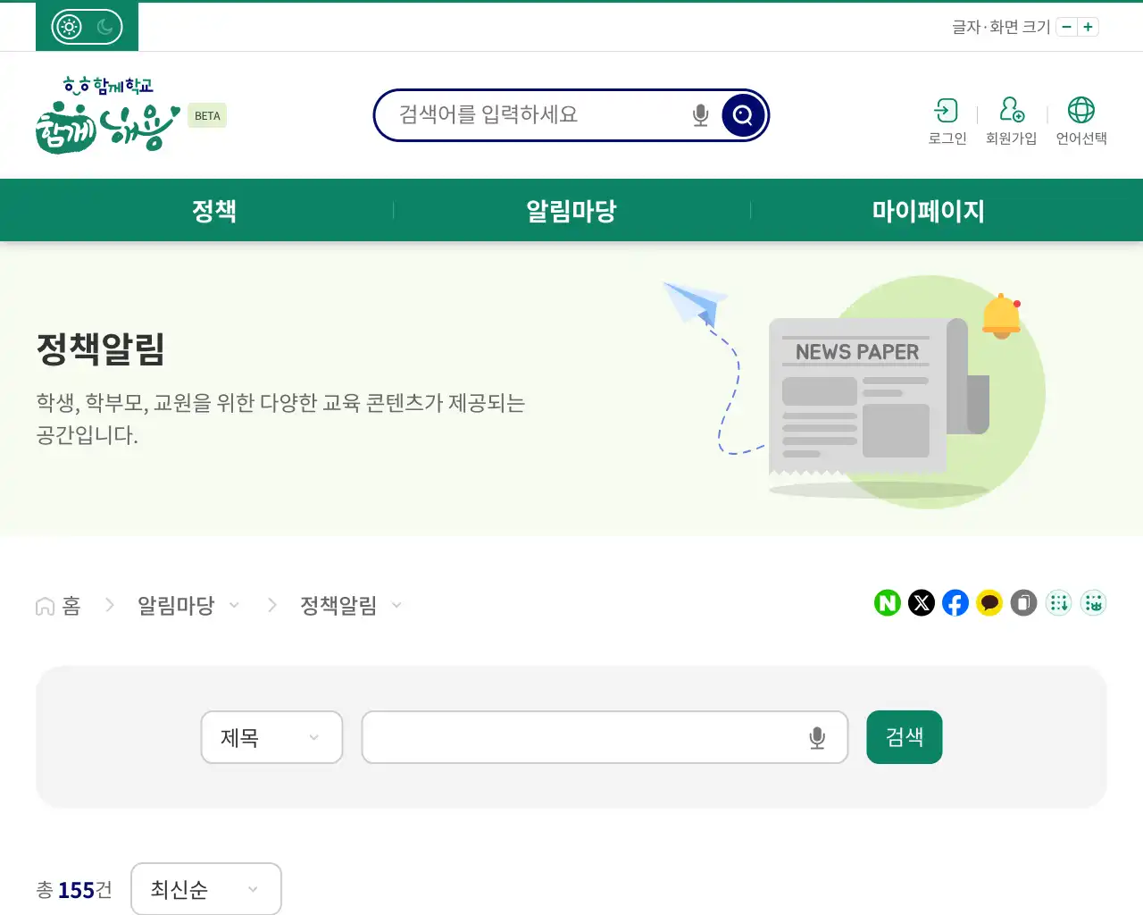Copy the page URL with the copy icon
This screenshot has height=915, width=1143.
1022,603
